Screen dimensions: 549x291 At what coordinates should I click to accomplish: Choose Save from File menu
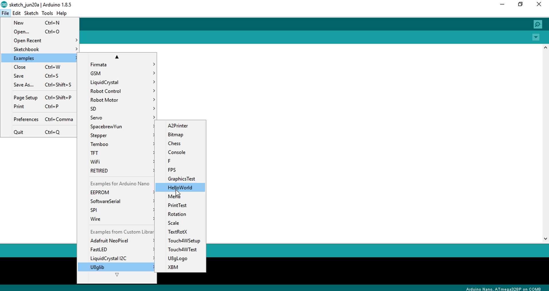click(x=39, y=76)
